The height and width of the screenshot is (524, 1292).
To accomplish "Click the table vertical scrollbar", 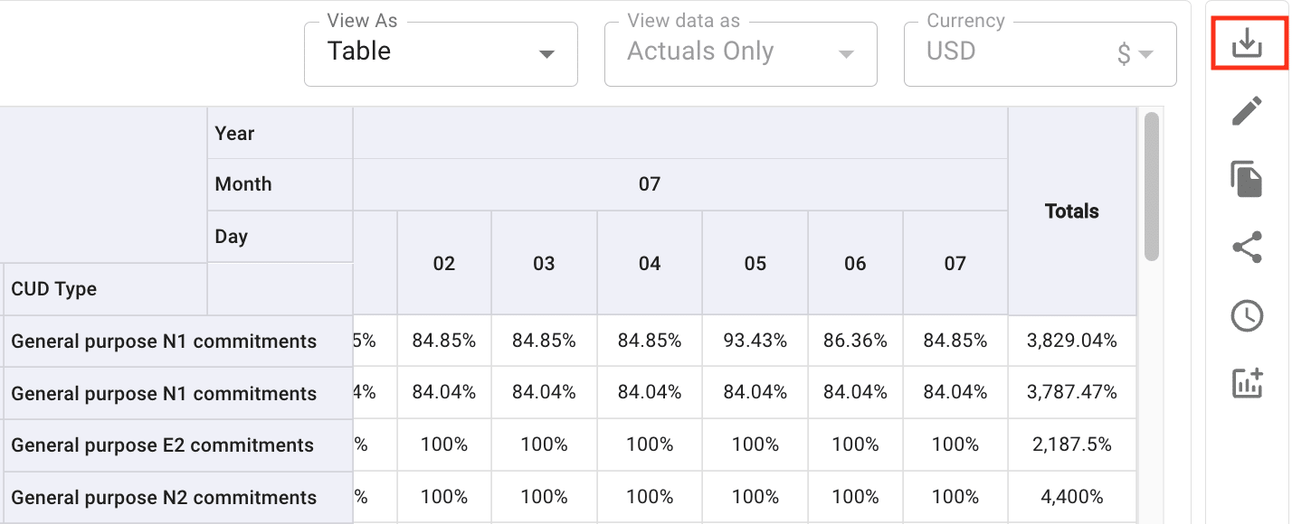I will (1151, 187).
